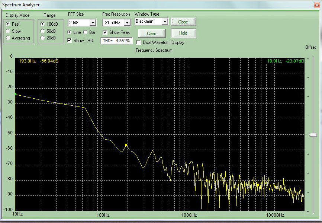
Task: Select the 50dB range option
Action: (x=43, y=31)
